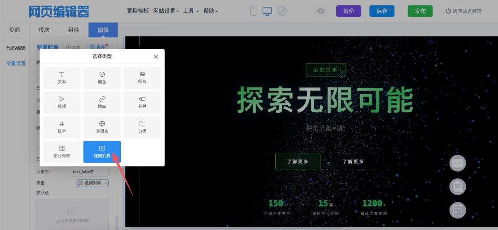498x230 pixels.
Task: Select the 编辑 tab
Action: coord(103,30)
